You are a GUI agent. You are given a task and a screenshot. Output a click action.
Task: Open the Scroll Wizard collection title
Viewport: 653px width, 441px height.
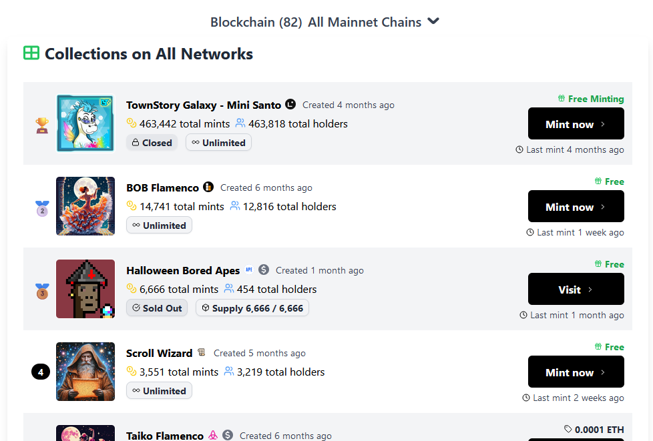159,353
